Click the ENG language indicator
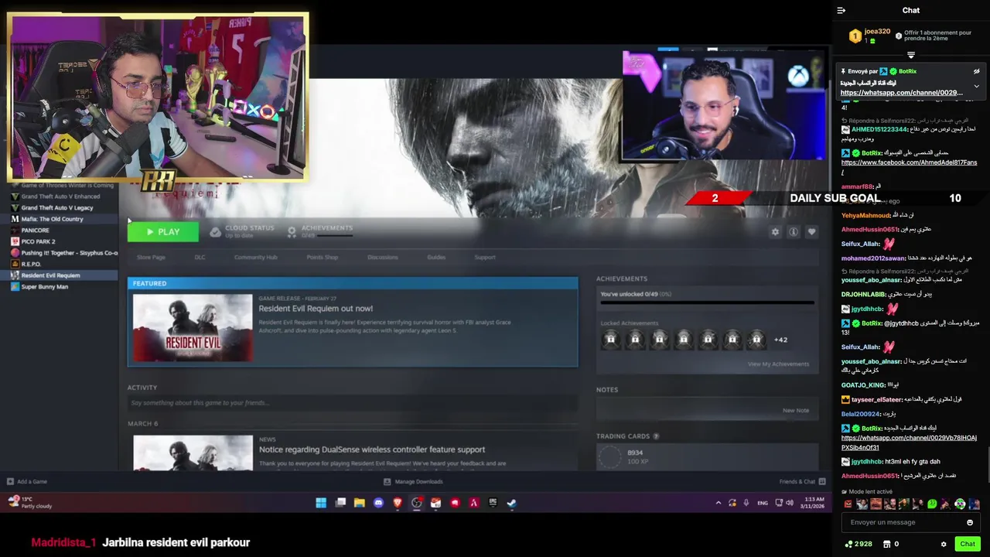 pyautogui.click(x=763, y=503)
